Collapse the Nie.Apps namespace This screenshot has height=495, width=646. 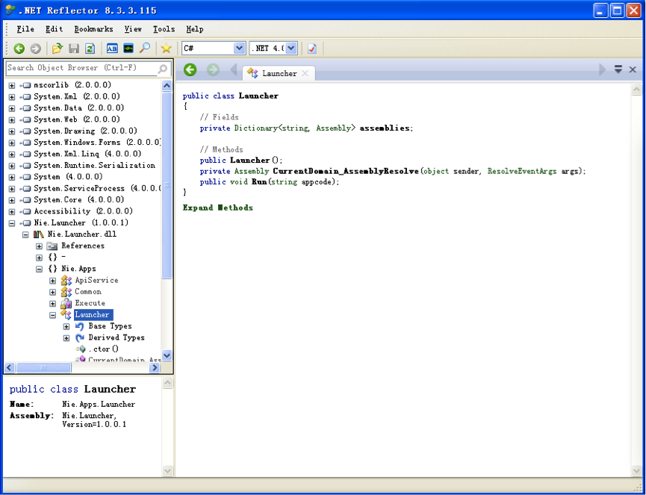coord(39,270)
